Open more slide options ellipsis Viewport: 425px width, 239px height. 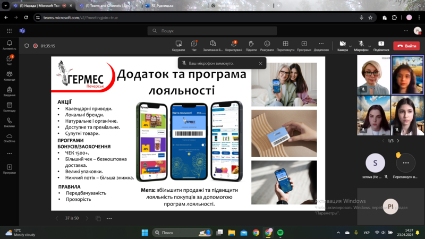tap(109, 218)
